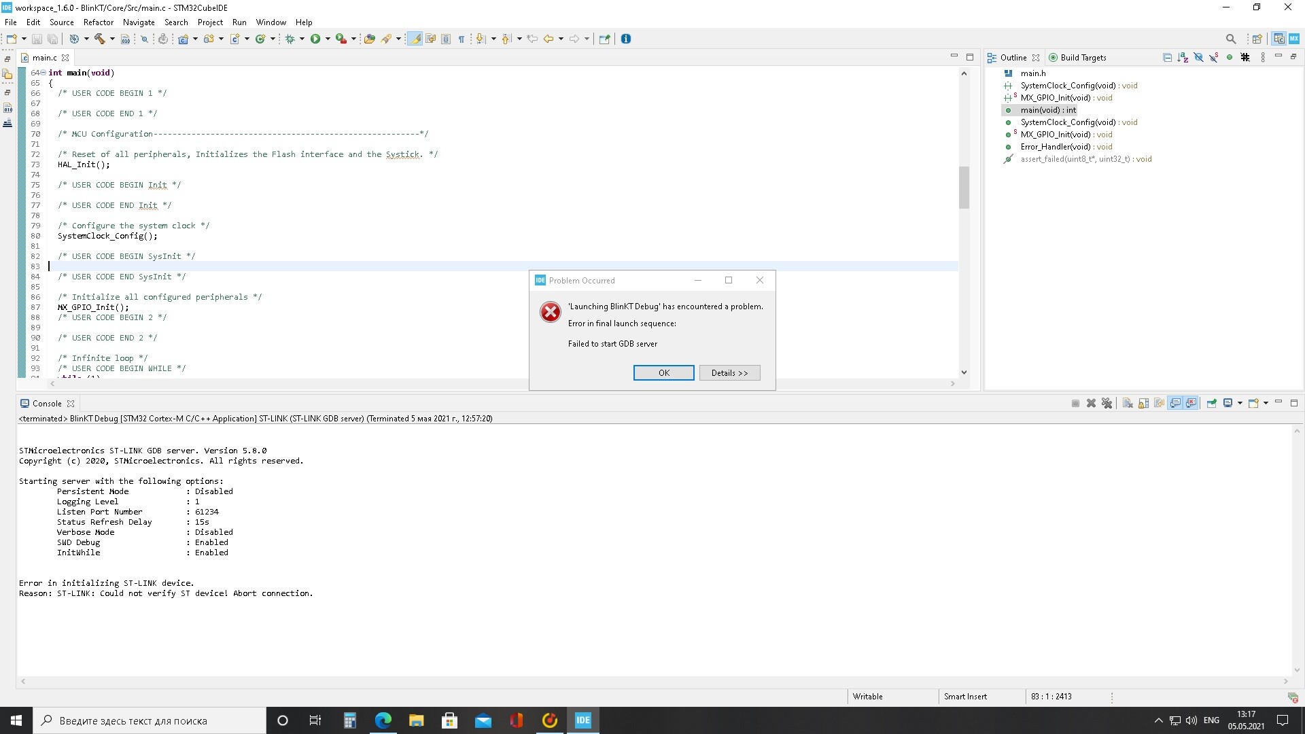
Task: Click the Build hammer icon in toolbar
Action: coord(99,39)
